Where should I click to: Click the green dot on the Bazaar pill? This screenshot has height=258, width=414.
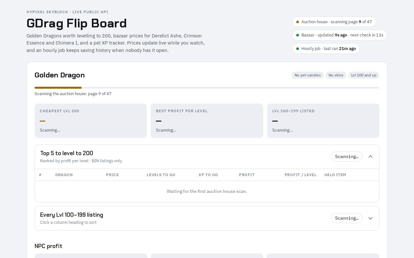coord(298,35)
